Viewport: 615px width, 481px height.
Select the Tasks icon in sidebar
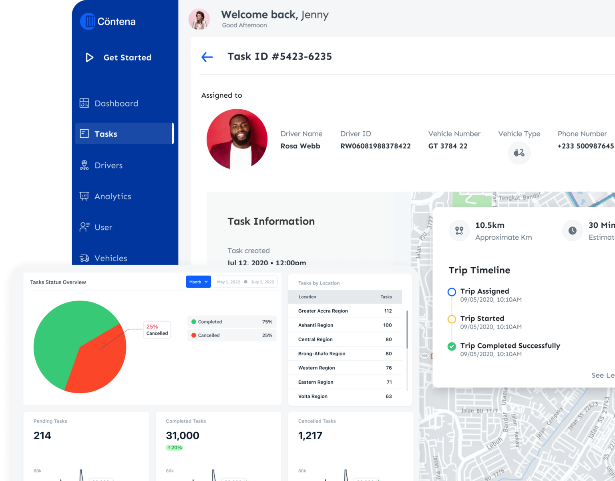(x=84, y=134)
